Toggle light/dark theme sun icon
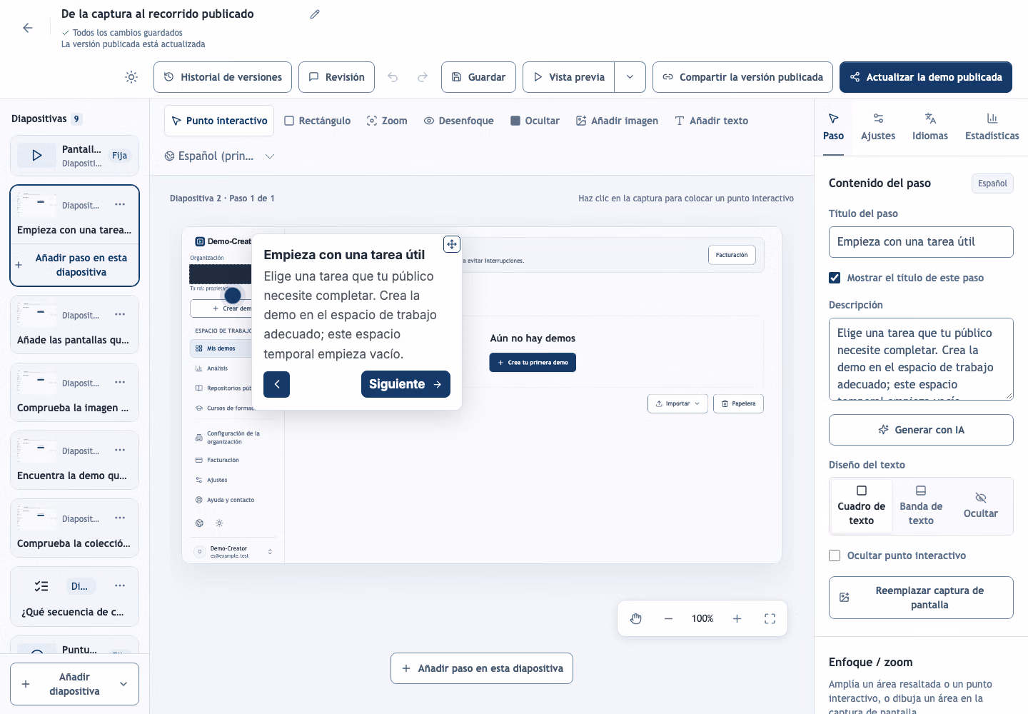This screenshot has width=1028, height=714. [131, 77]
